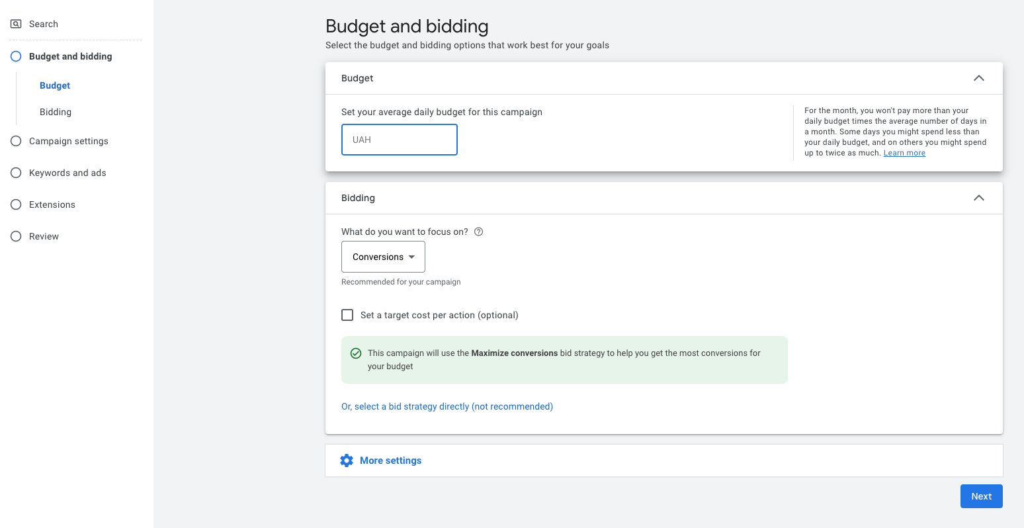1024x528 pixels.
Task: Click the More settings gear icon
Action: pyautogui.click(x=347, y=461)
